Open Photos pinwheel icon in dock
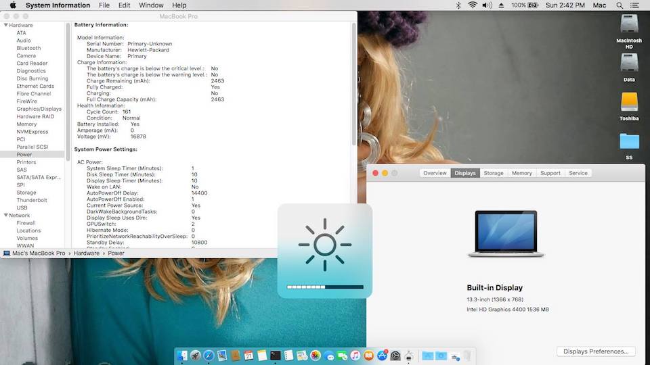 (316, 356)
